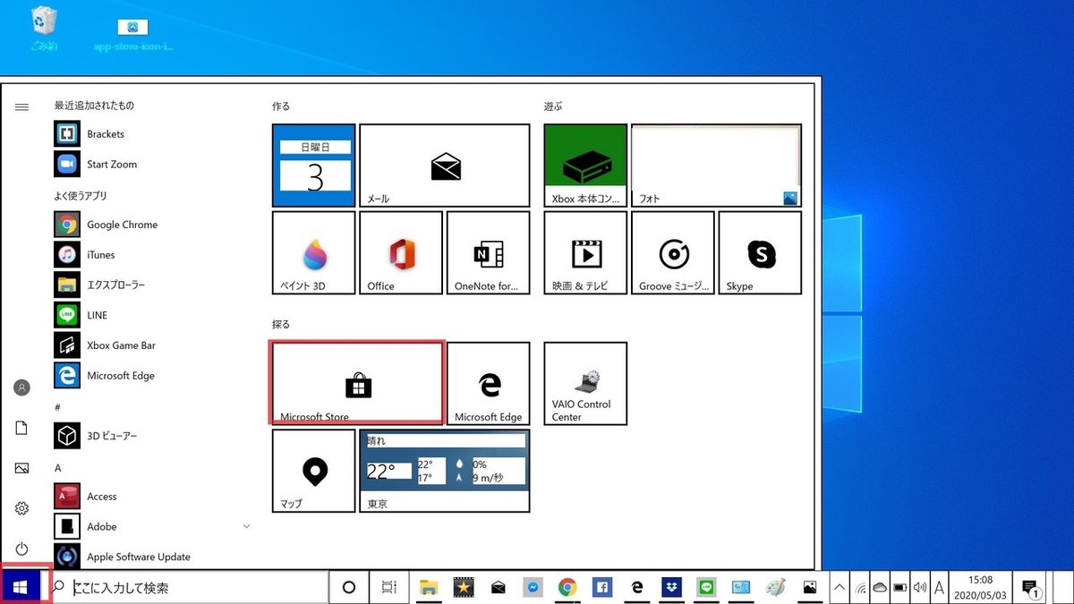Screen dimensions: 1074x604
Task: Open Documents icon in Start left rail
Action: point(22,428)
